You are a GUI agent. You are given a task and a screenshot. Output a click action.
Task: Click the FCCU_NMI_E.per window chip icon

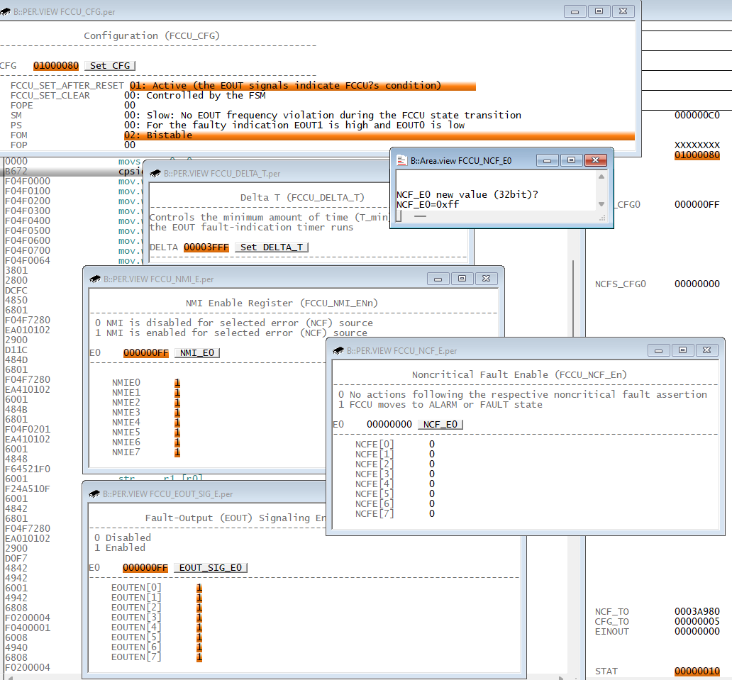(x=95, y=279)
